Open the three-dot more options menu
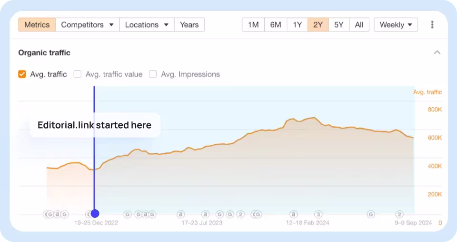Image resolution: width=457 pixels, height=242 pixels. (432, 25)
